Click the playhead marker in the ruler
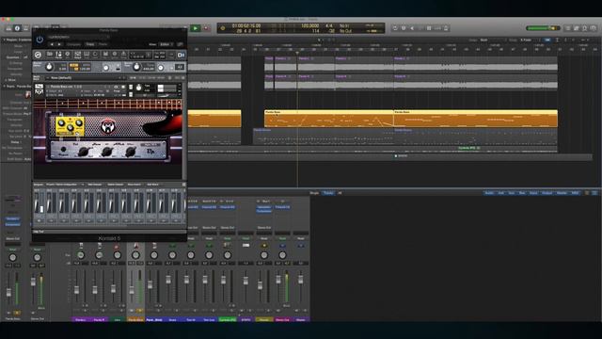This screenshot has height=339, width=602. (297, 53)
